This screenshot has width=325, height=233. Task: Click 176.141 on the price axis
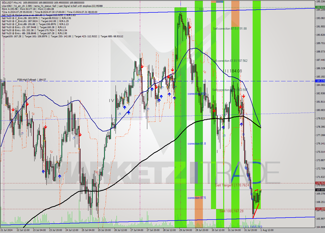(320, 144)
